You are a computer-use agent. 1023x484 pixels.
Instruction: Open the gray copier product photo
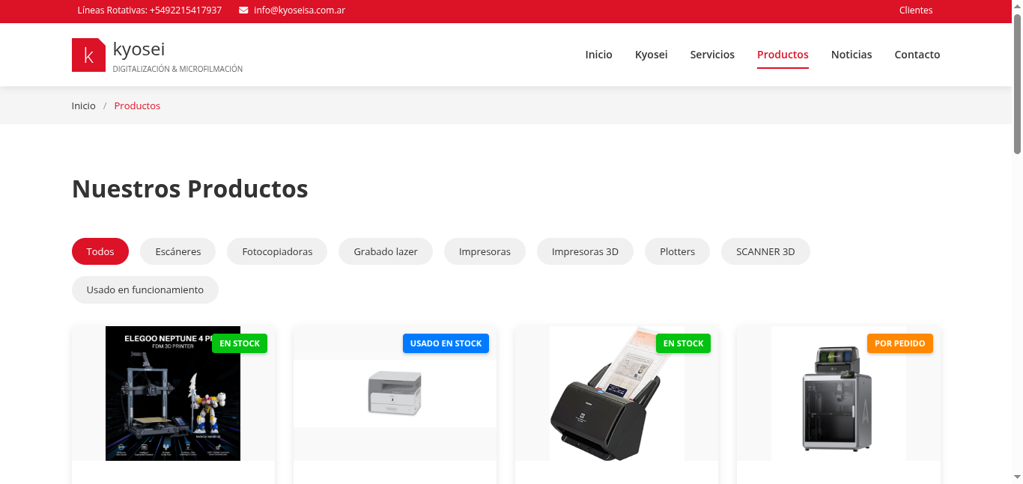pyautogui.click(x=394, y=393)
